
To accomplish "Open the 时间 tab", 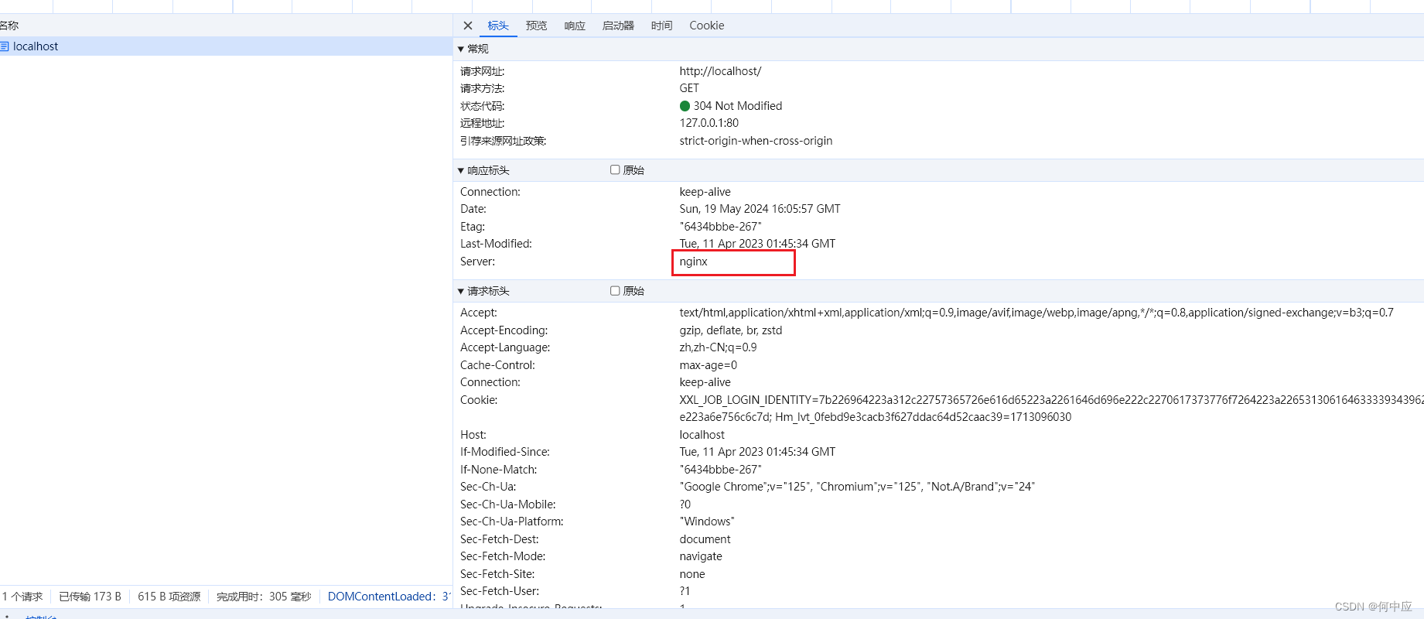I will click(x=661, y=26).
